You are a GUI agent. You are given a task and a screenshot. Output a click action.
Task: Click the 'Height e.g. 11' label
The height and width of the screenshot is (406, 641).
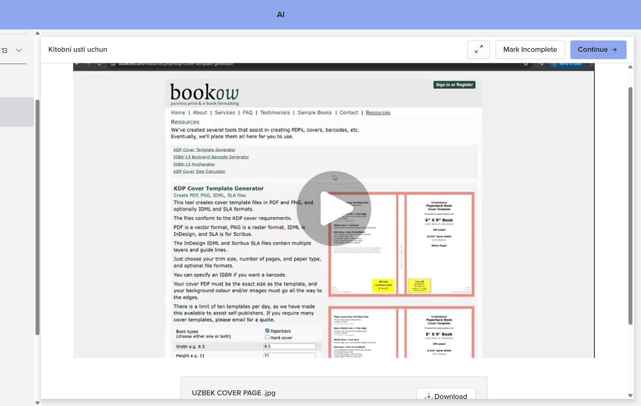(190, 356)
